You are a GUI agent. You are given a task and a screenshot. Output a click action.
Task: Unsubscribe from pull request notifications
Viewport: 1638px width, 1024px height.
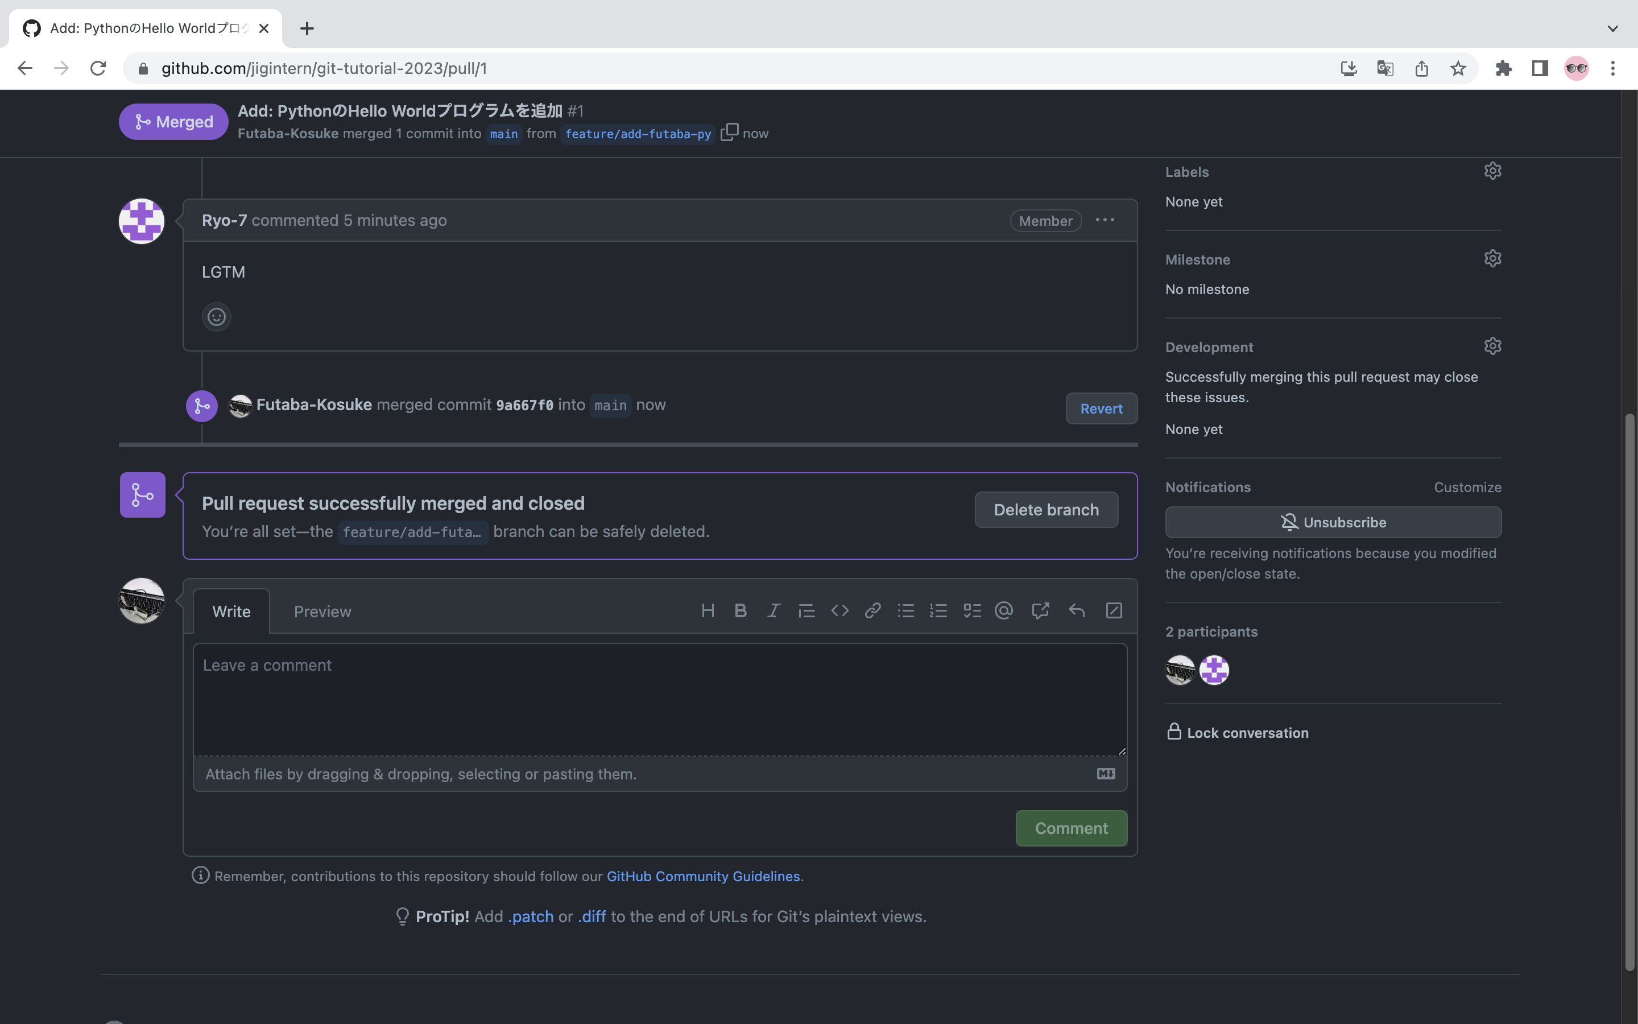point(1333,522)
